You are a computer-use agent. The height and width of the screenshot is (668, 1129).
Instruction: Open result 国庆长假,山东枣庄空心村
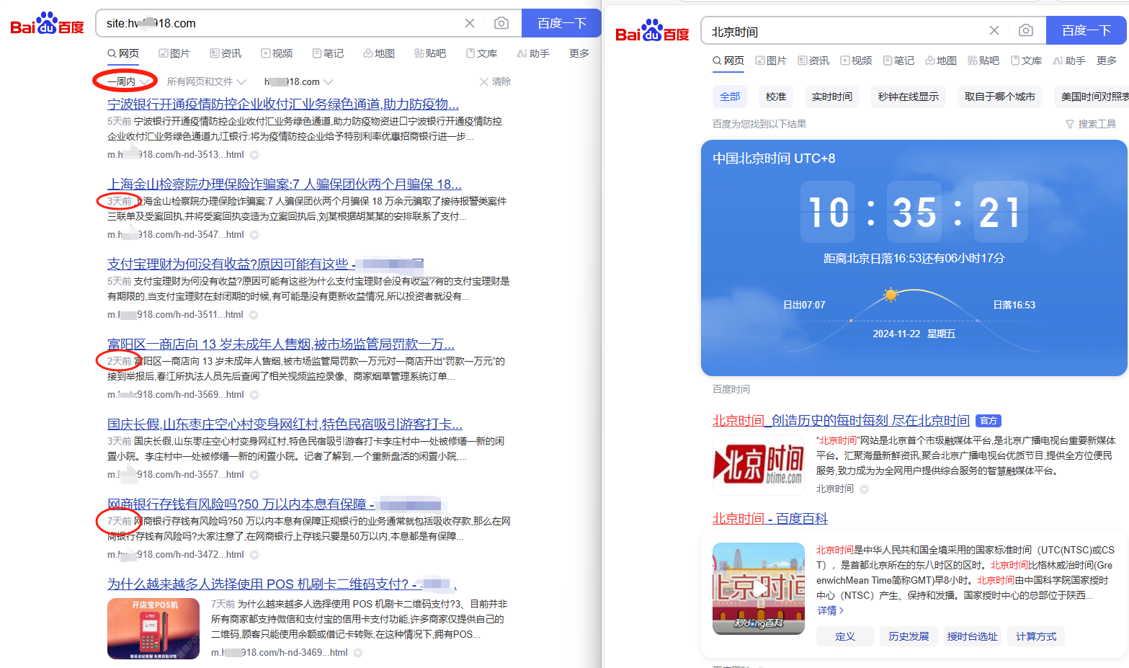coord(285,424)
